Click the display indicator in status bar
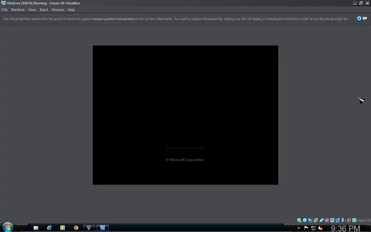 332,220
